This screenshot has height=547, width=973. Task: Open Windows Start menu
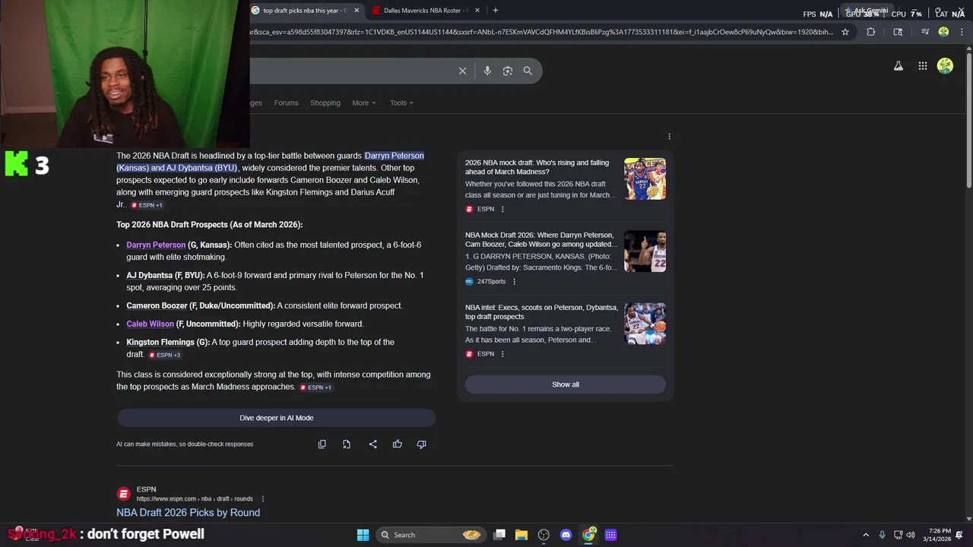(363, 535)
